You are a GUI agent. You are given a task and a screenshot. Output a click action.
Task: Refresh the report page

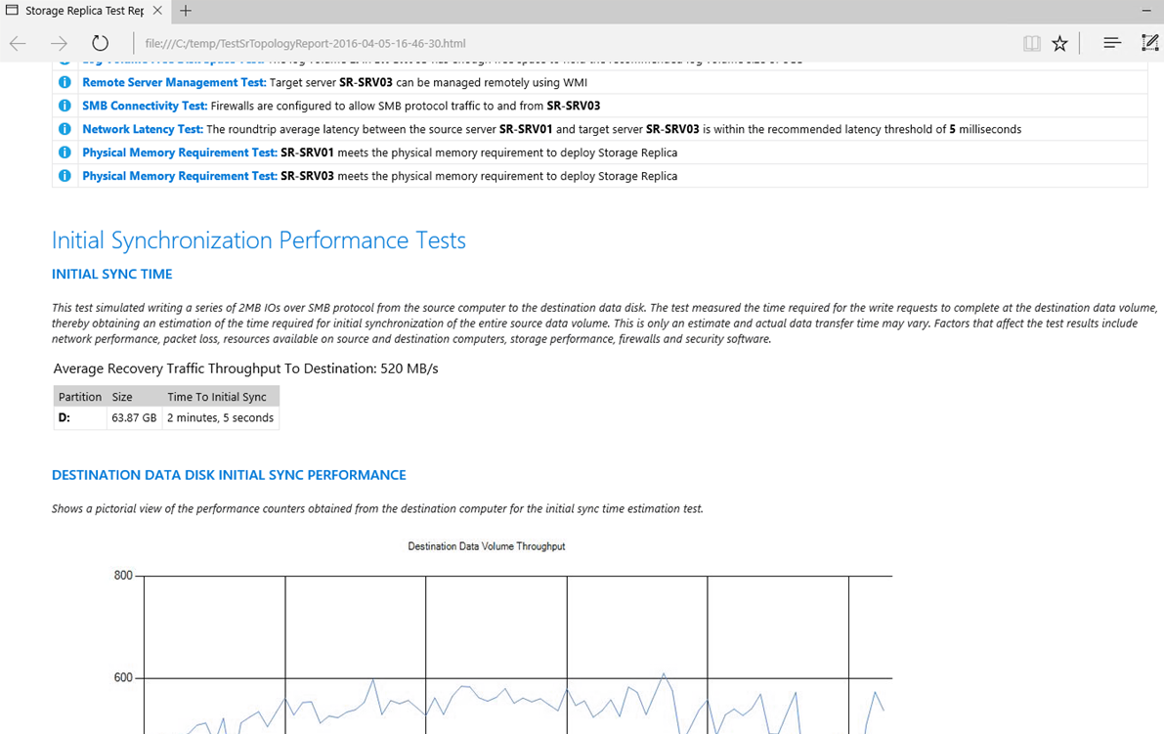[99, 43]
